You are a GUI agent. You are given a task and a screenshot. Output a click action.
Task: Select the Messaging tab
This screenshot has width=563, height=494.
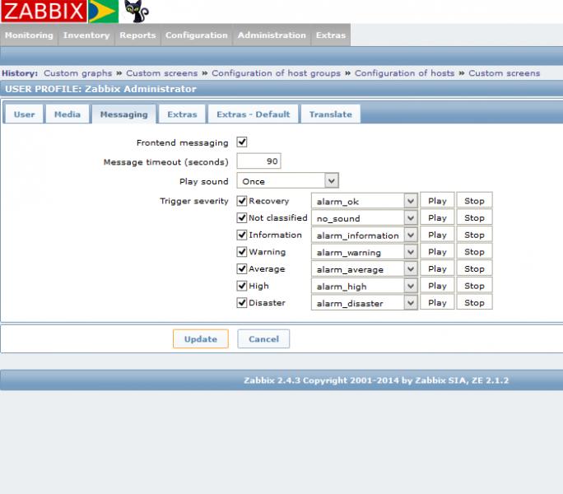[123, 114]
